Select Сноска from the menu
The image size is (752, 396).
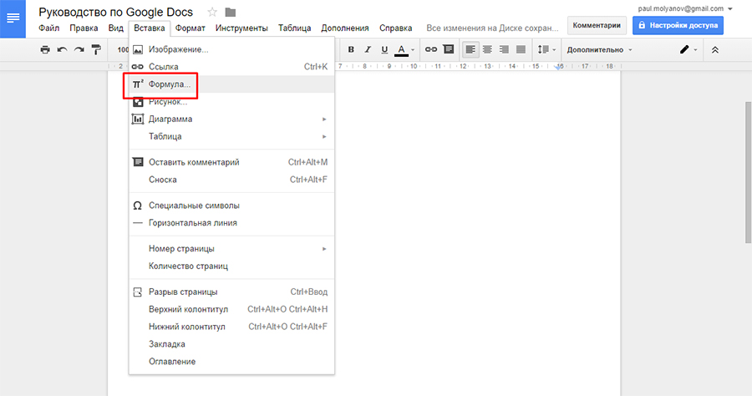coord(231,180)
